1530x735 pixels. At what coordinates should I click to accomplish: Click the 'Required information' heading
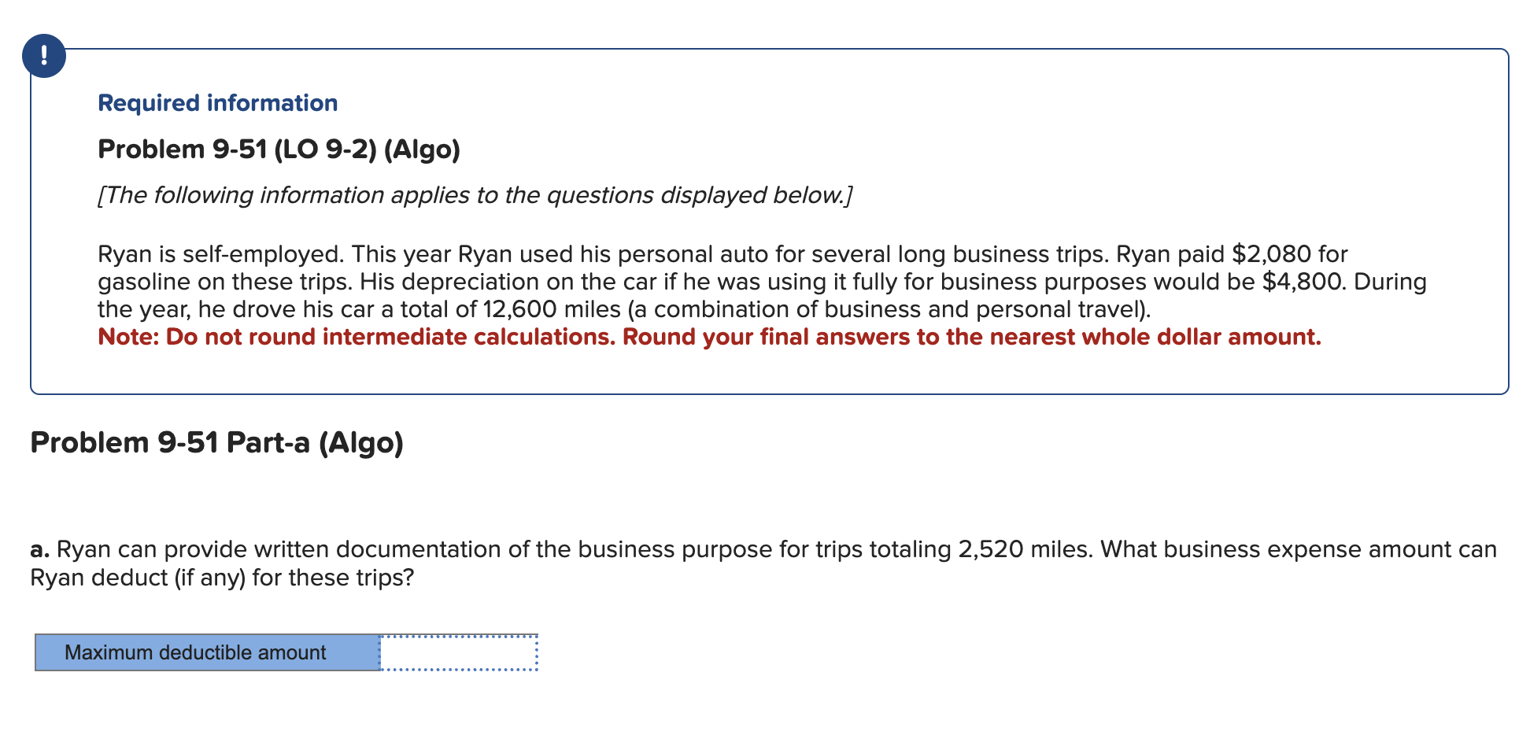click(x=217, y=102)
